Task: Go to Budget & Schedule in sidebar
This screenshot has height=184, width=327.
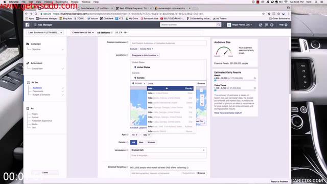Action: tap(41, 95)
